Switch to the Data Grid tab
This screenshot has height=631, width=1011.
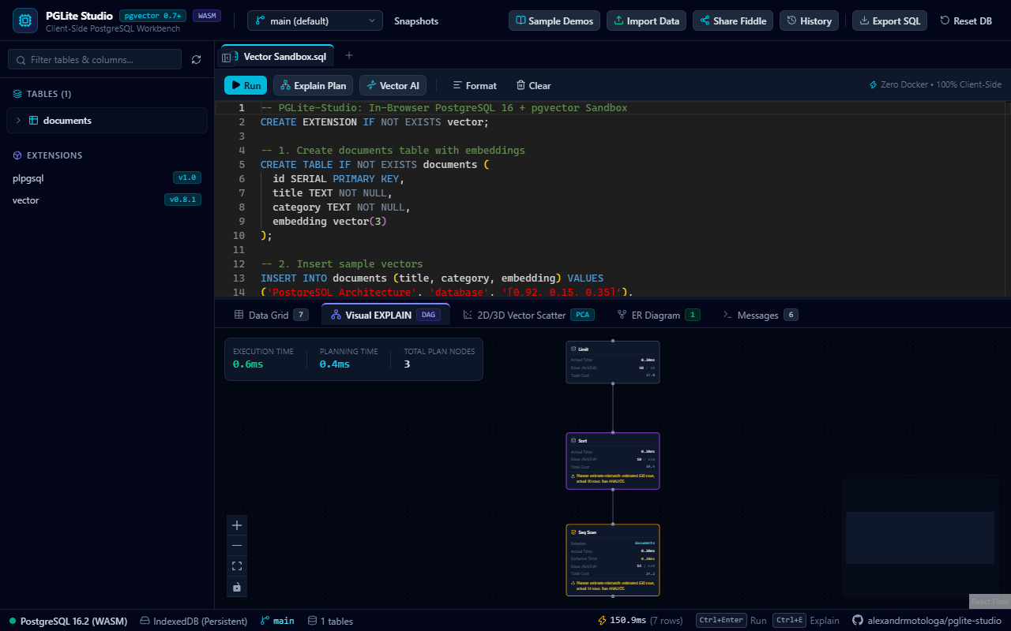[271, 315]
